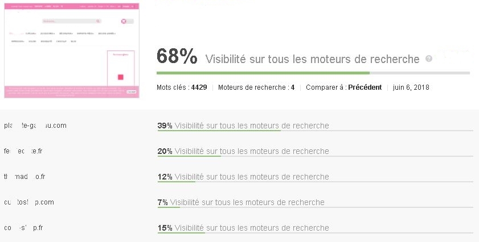This screenshot has height=242, width=479.
Task: Select the competitor domain with 20% visibility
Action: [x=23, y=151]
